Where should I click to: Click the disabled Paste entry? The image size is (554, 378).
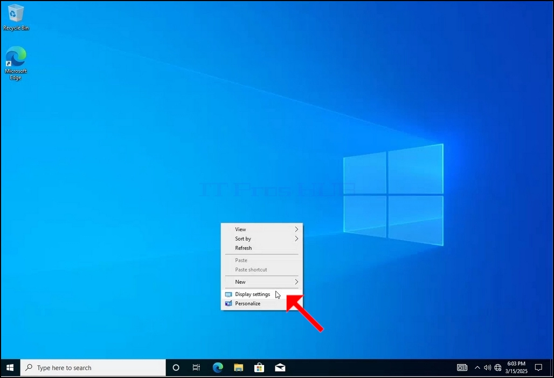click(262, 260)
